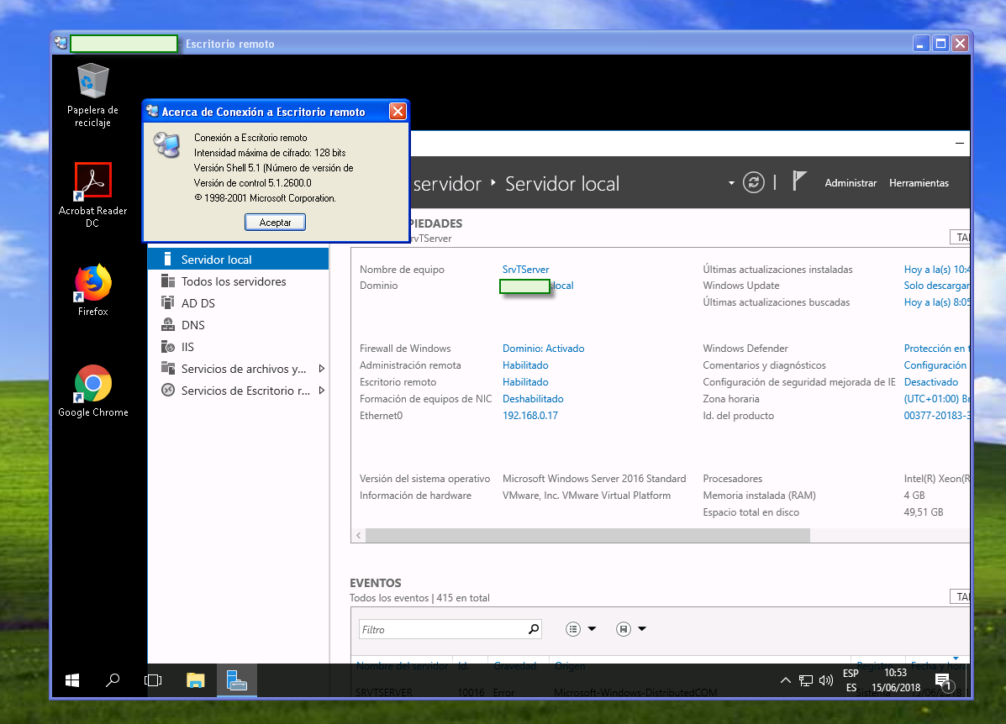1006x724 pixels.
Task: Refresh Server Manager with the circular arrows icon
Action: pyautogui.click(x=753, y=183)
